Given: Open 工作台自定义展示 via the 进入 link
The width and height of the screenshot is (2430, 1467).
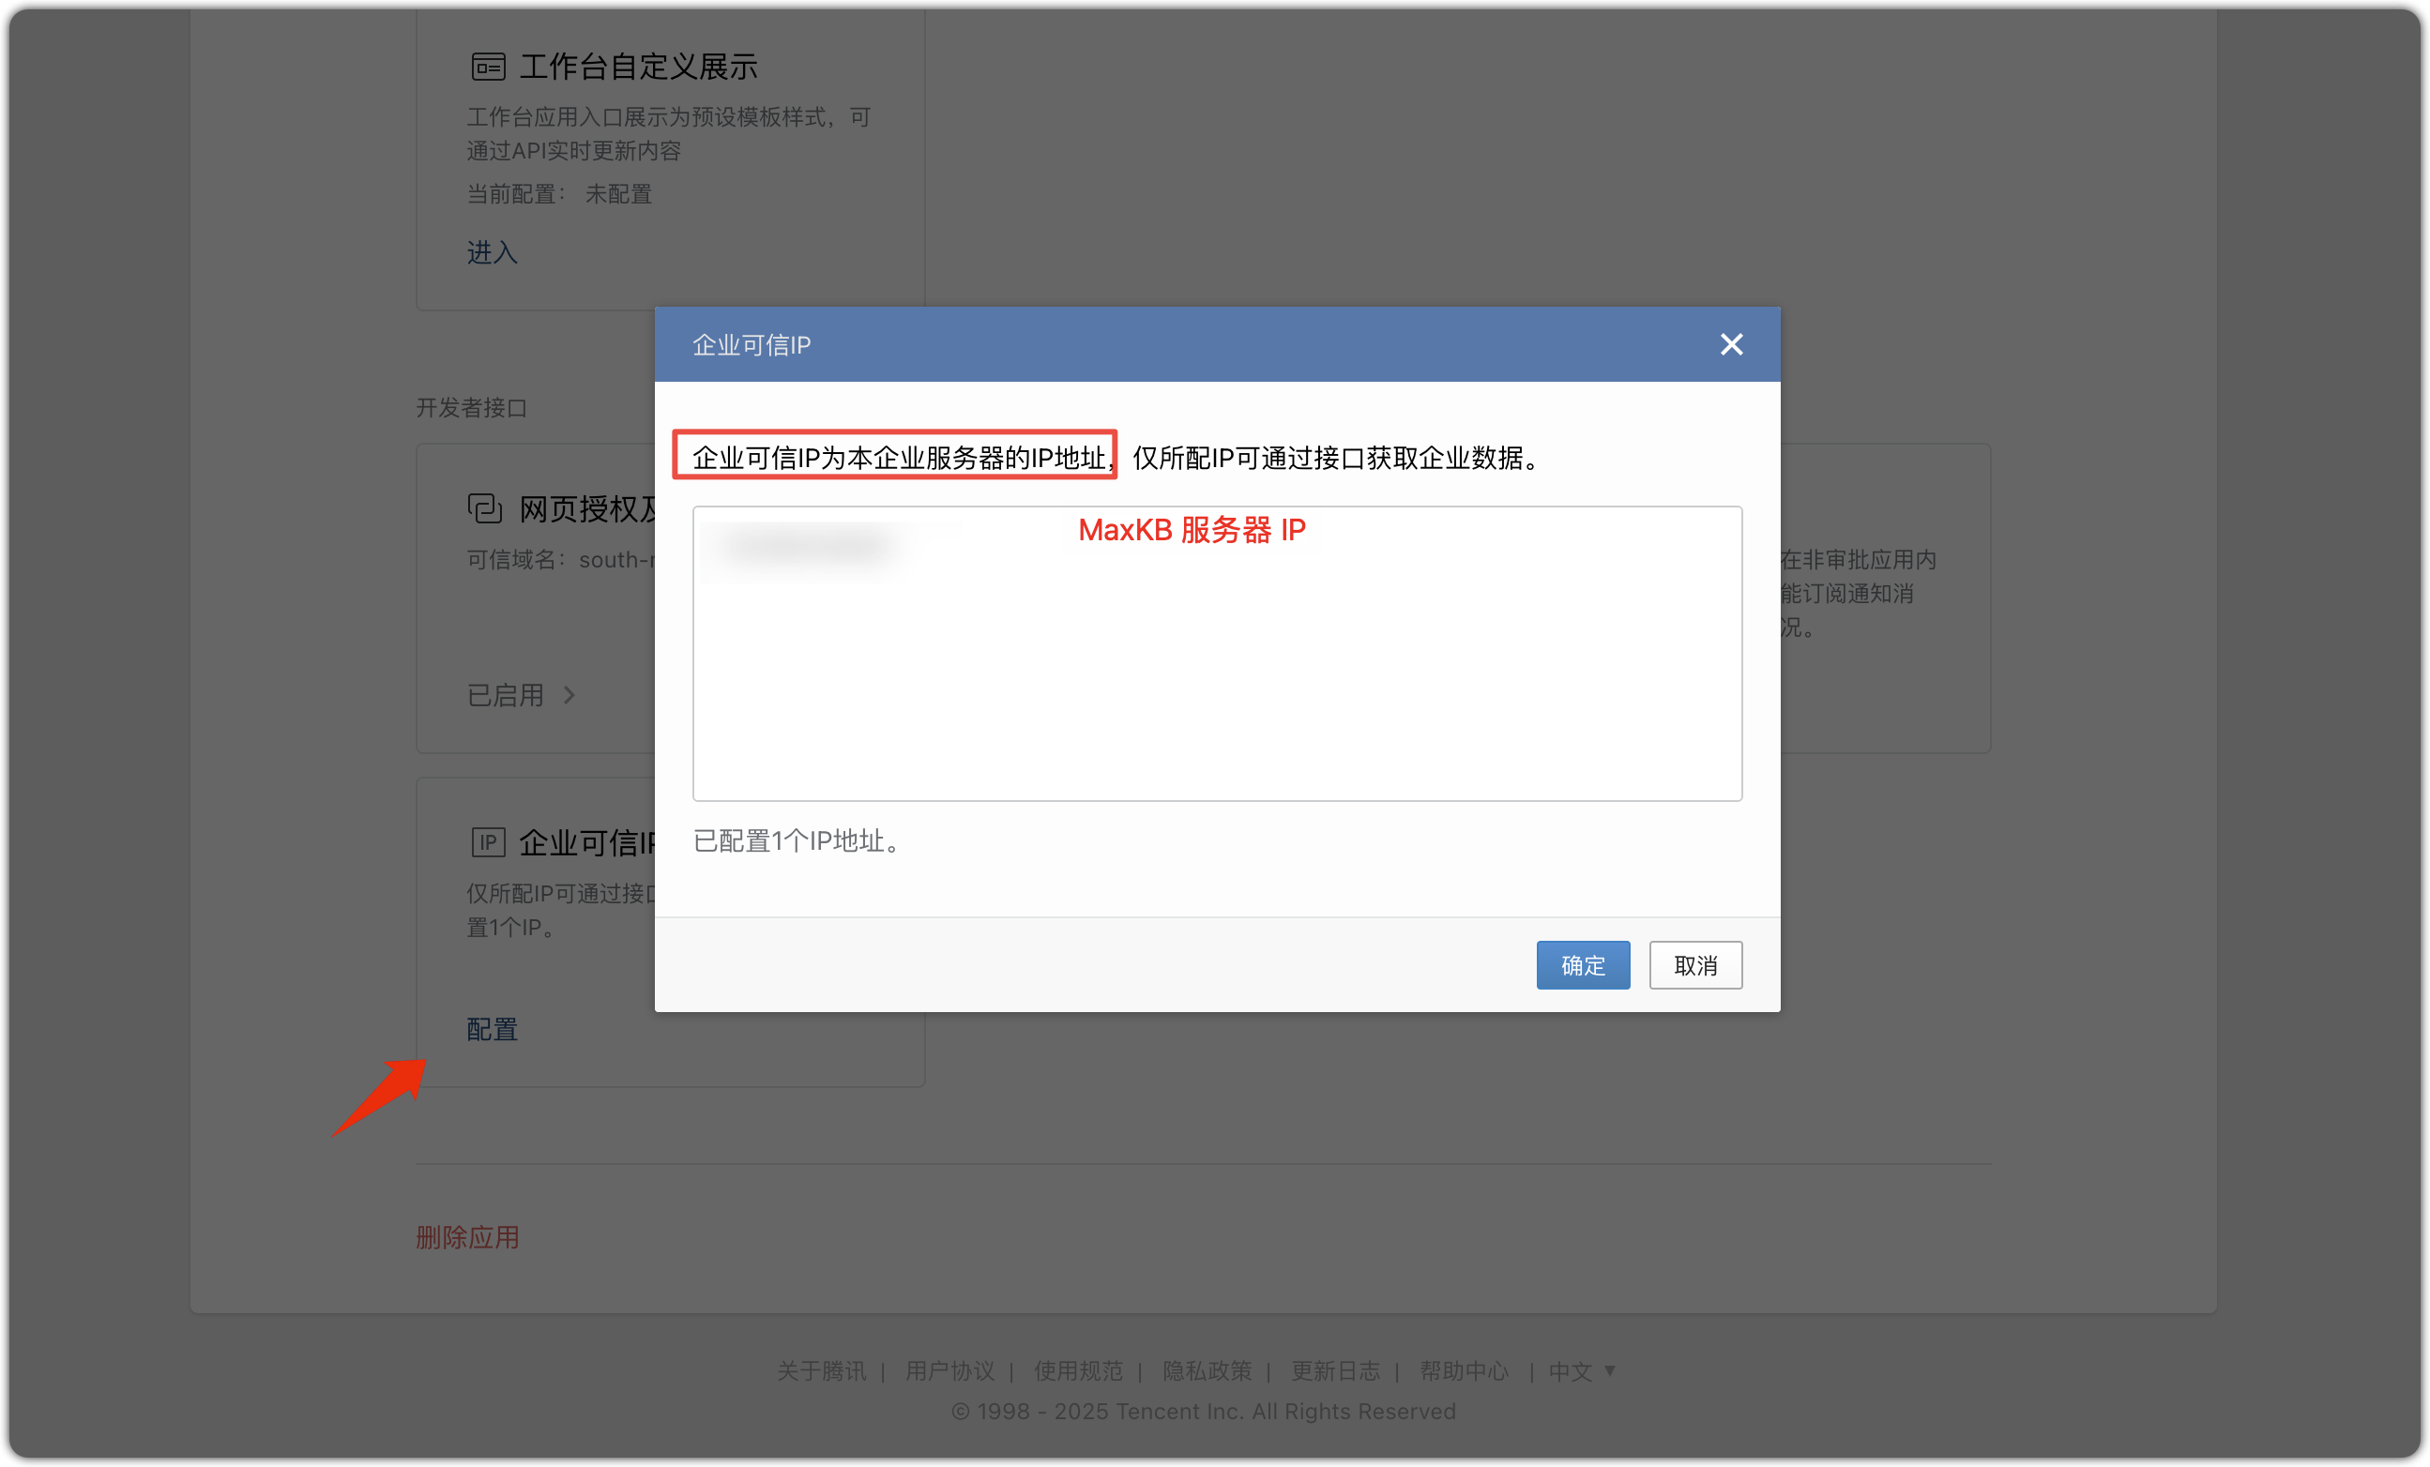Looking at the screenshot, I should click(x=490, y=253).
